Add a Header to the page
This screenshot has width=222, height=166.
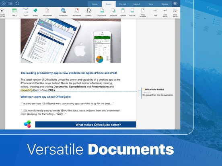click(123, 12)
